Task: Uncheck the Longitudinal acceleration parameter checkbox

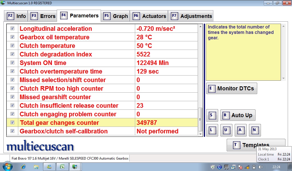Action: click(12, 28)
